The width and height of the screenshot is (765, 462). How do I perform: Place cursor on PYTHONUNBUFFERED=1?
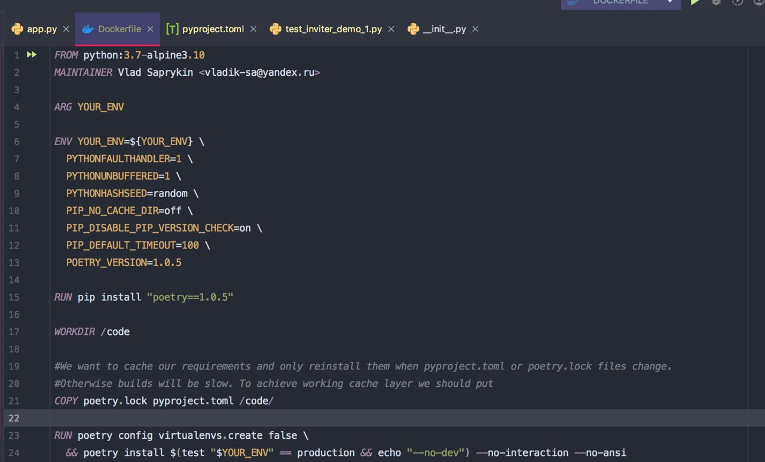click(118, 176)
